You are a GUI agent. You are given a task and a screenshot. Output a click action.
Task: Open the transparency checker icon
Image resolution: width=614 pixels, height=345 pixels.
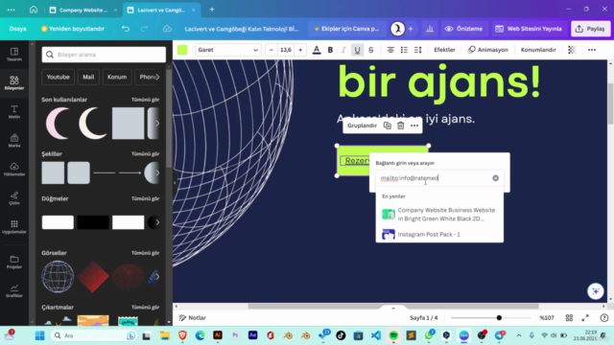click(572, 50)
